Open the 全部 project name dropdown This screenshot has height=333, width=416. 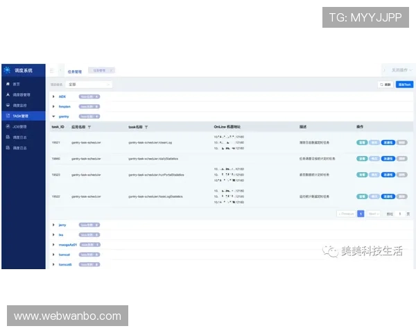pos(89,85)
